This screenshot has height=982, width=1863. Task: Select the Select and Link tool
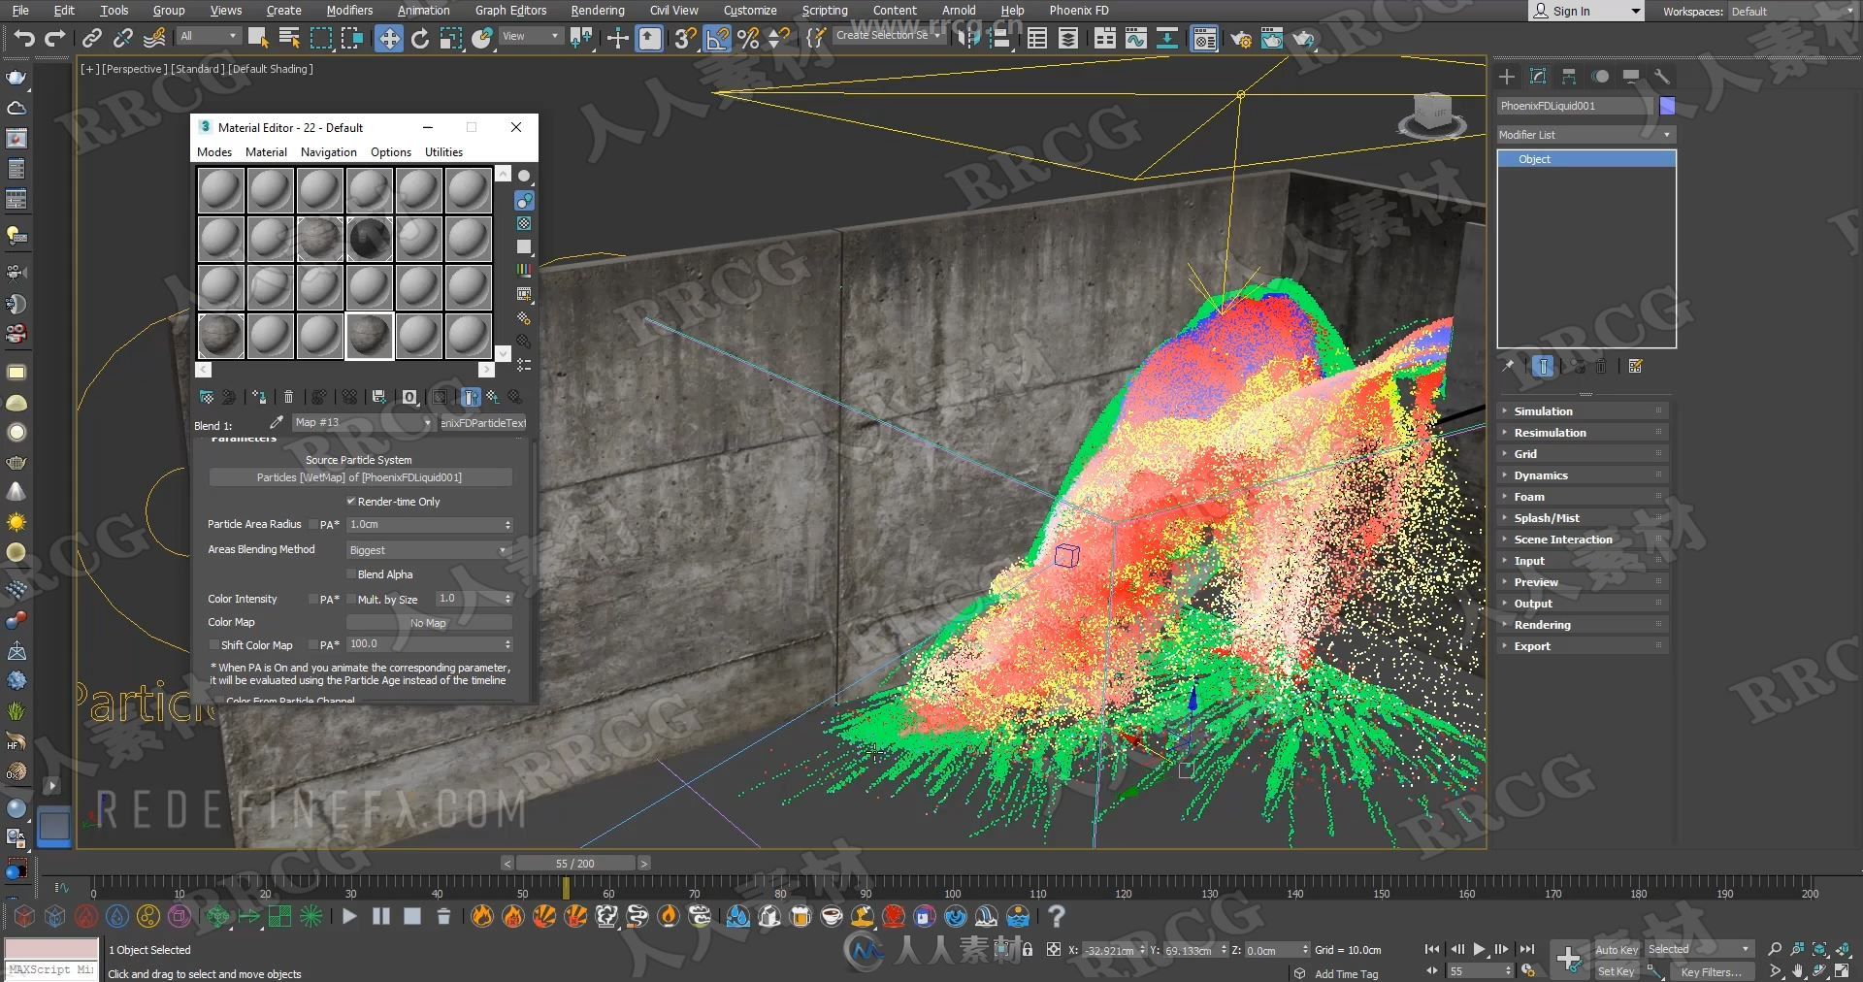click(x=92, y=38)
